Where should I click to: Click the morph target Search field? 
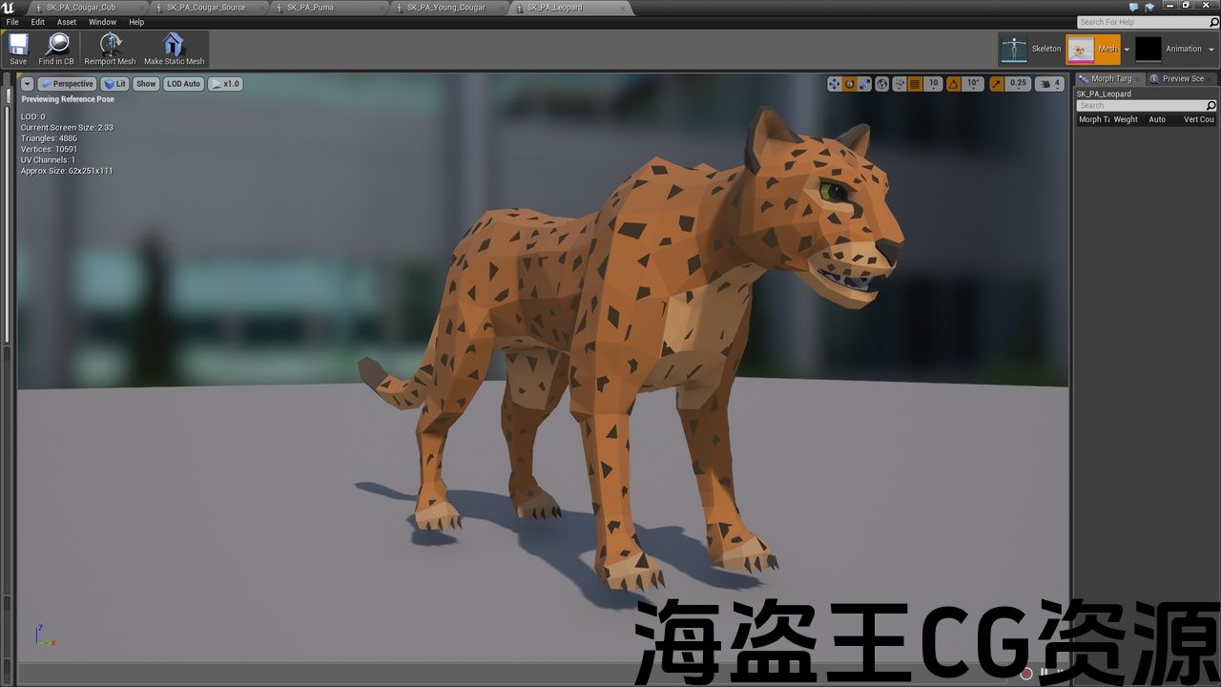[1141, 106]
